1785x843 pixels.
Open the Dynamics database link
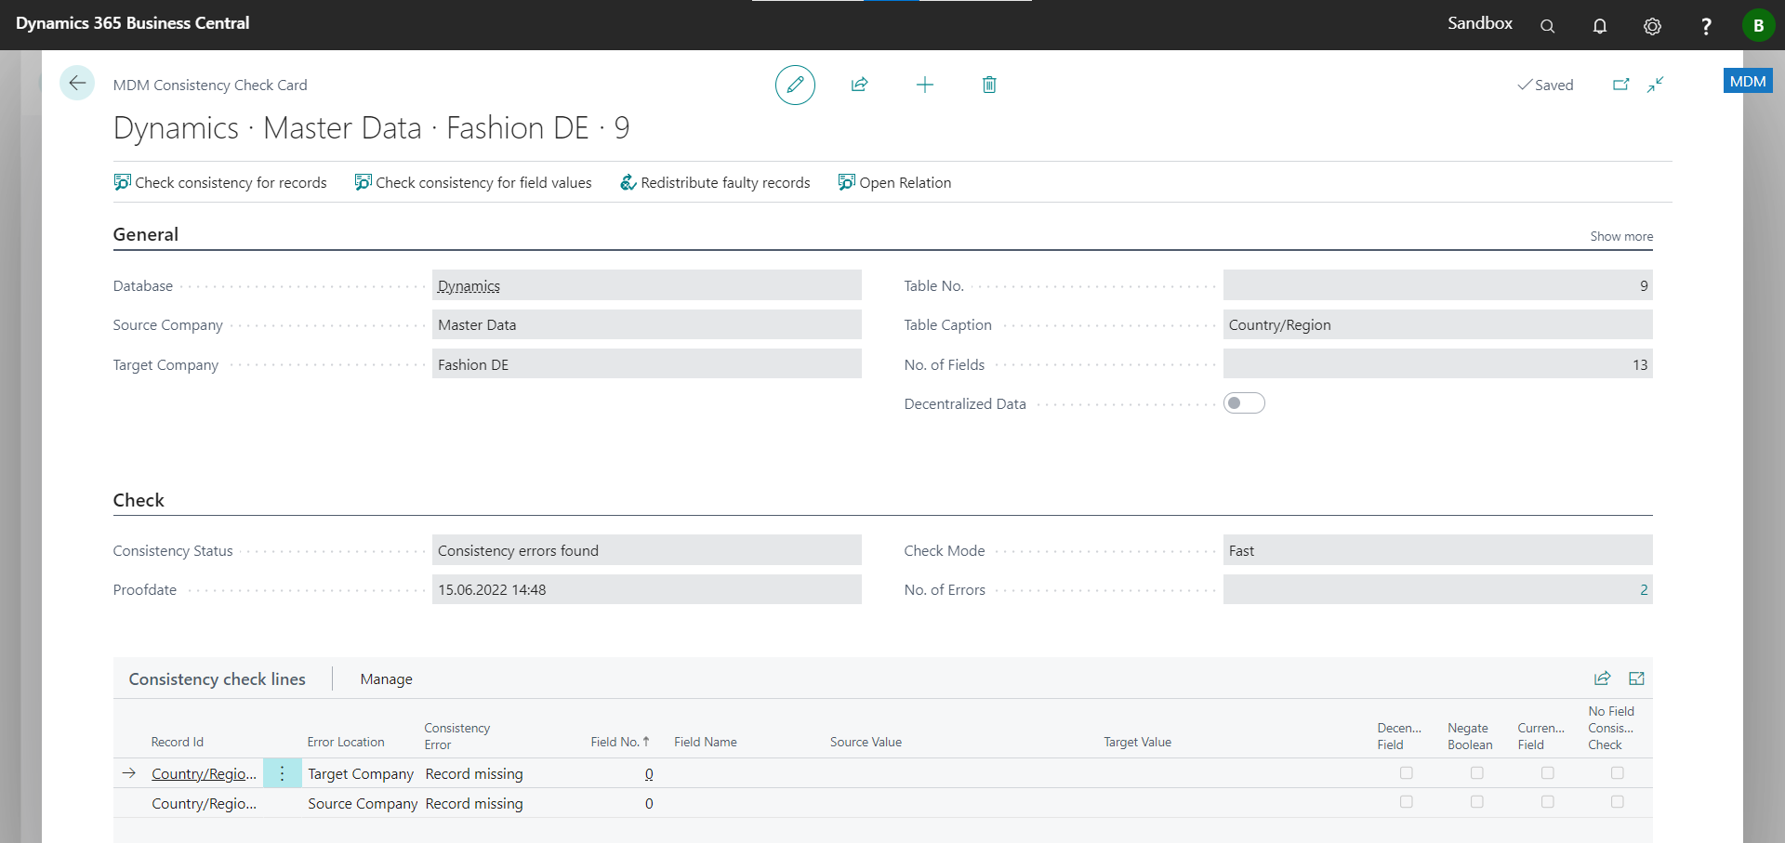469,286
